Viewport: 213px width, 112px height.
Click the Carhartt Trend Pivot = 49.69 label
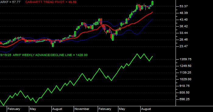[x=51, y=2]
